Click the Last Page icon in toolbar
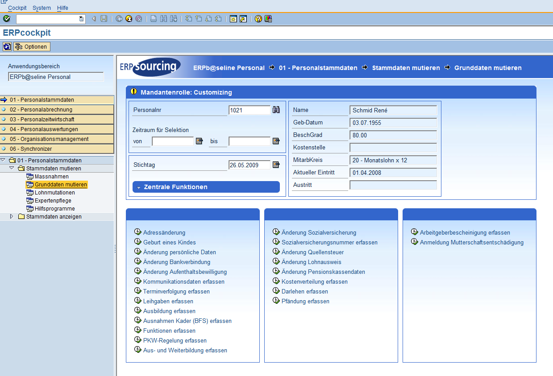 (218, 19)
